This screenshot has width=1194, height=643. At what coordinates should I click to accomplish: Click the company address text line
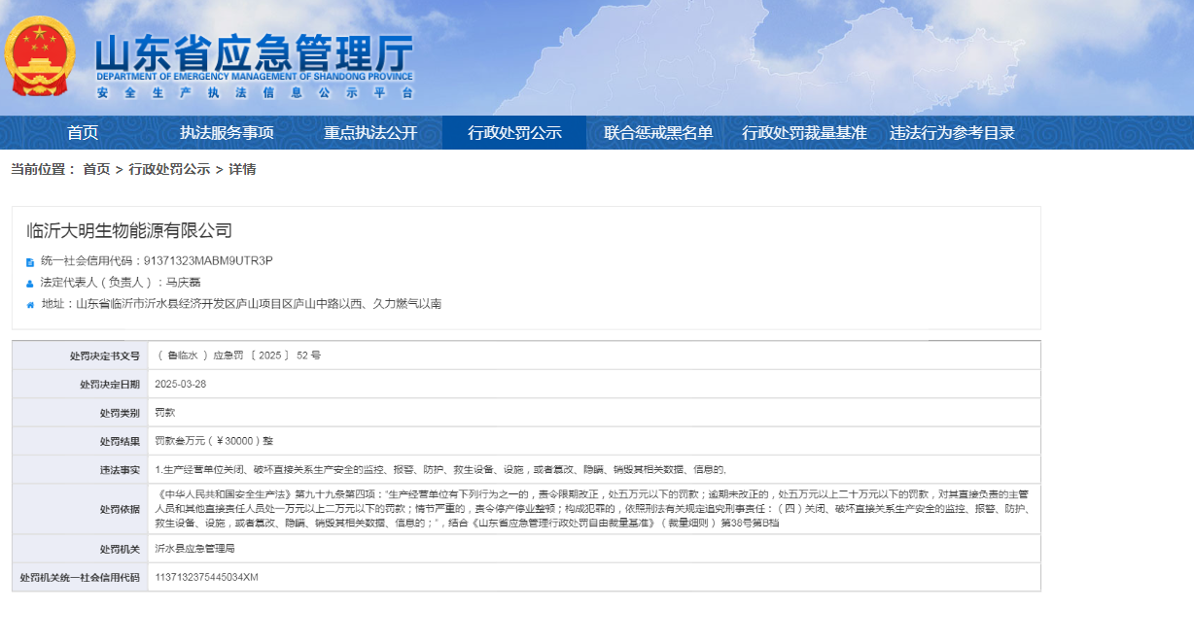(241, 304)
